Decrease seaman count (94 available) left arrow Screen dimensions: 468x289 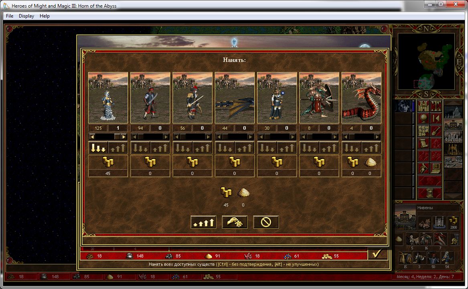134,137
